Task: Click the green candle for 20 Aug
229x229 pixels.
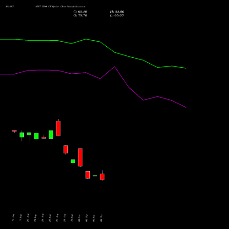Action: click(29, 134)
